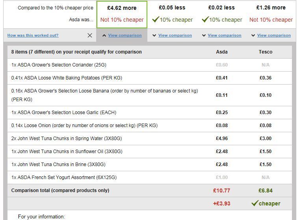Click Tesco price £3.00 for tuna

(x=266, y=139)
